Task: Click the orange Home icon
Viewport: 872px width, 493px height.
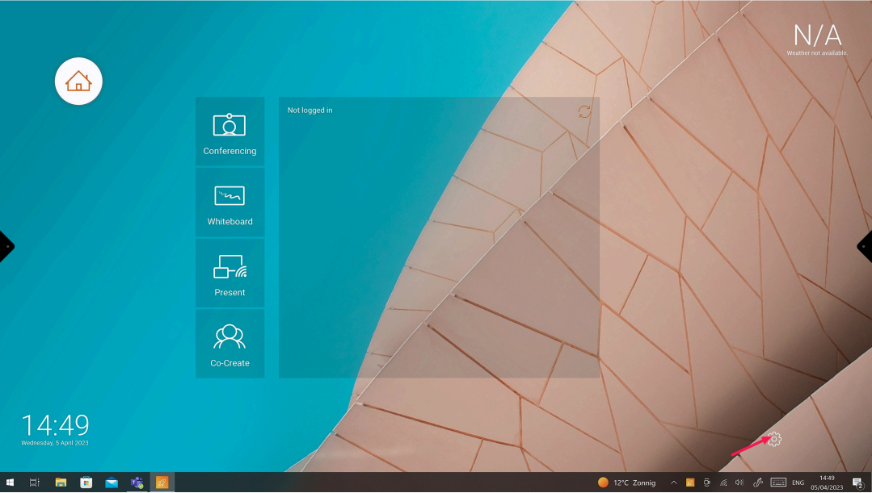Action: 78,81
